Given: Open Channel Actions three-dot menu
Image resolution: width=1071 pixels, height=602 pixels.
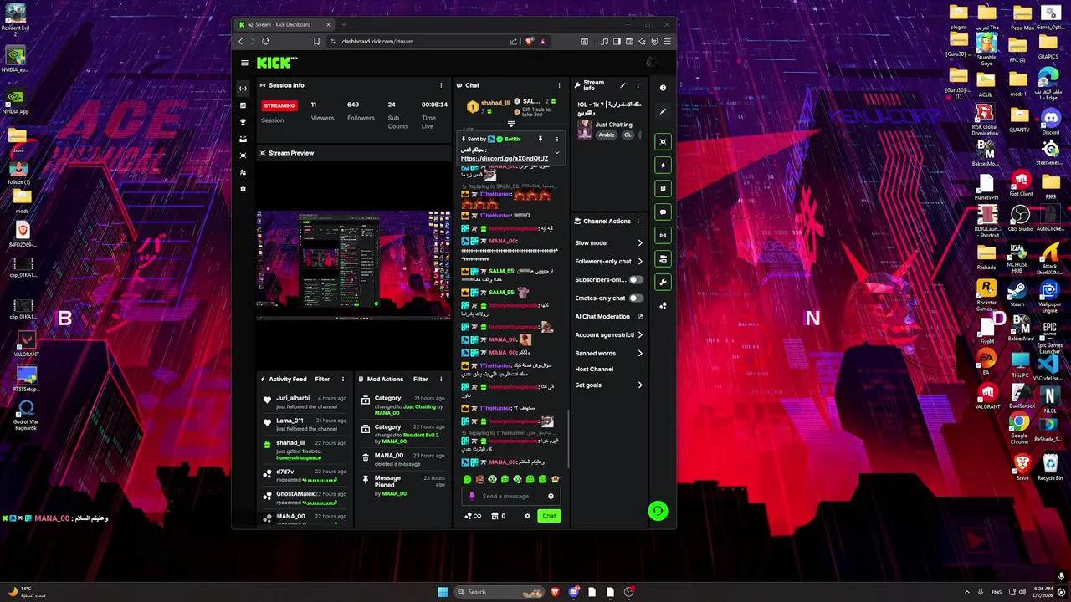Looking at the screenshot, I should (x=638, y=222).
